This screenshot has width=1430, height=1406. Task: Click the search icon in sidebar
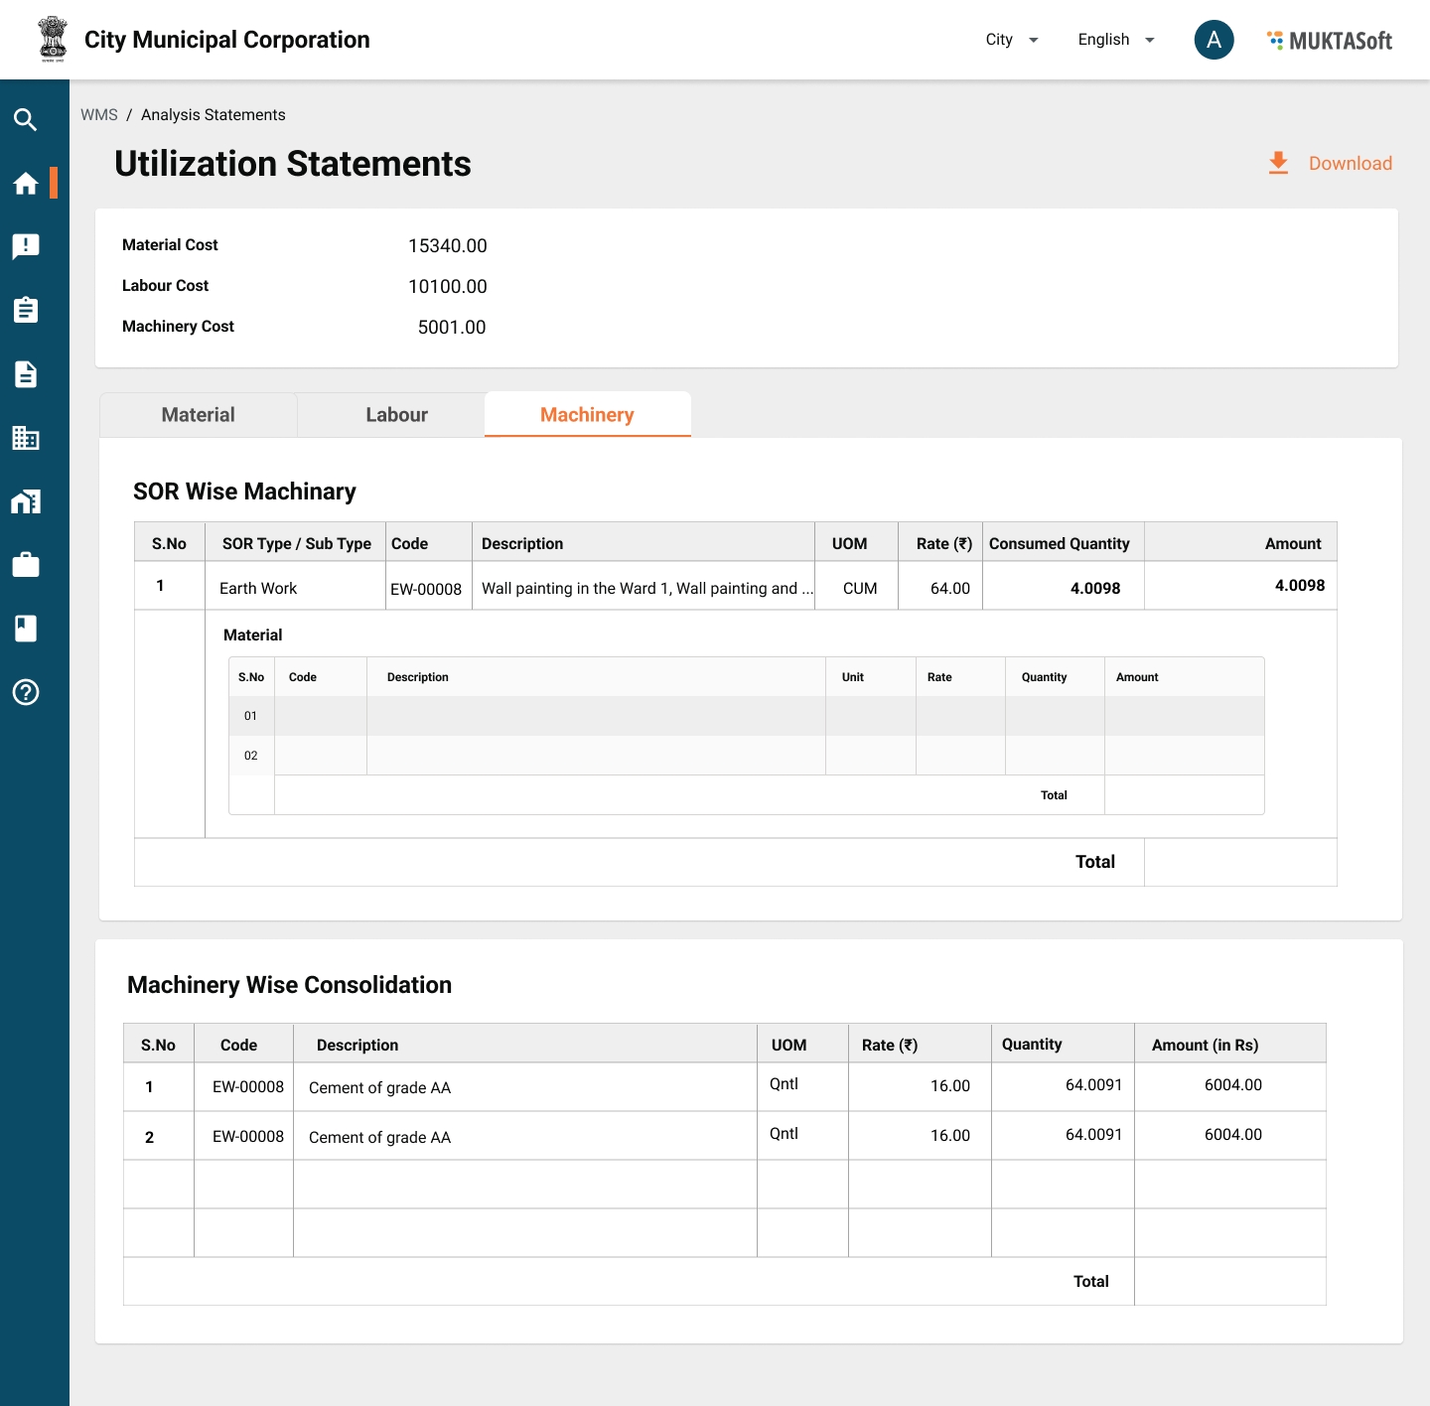click(x=26, y=120)
